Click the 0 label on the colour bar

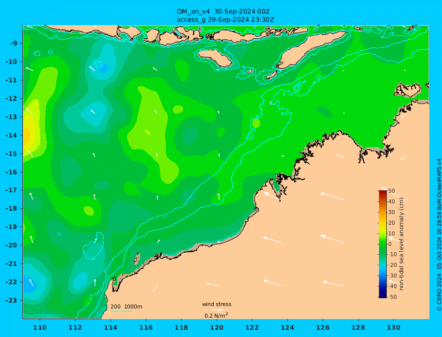[x=390, y=244]
